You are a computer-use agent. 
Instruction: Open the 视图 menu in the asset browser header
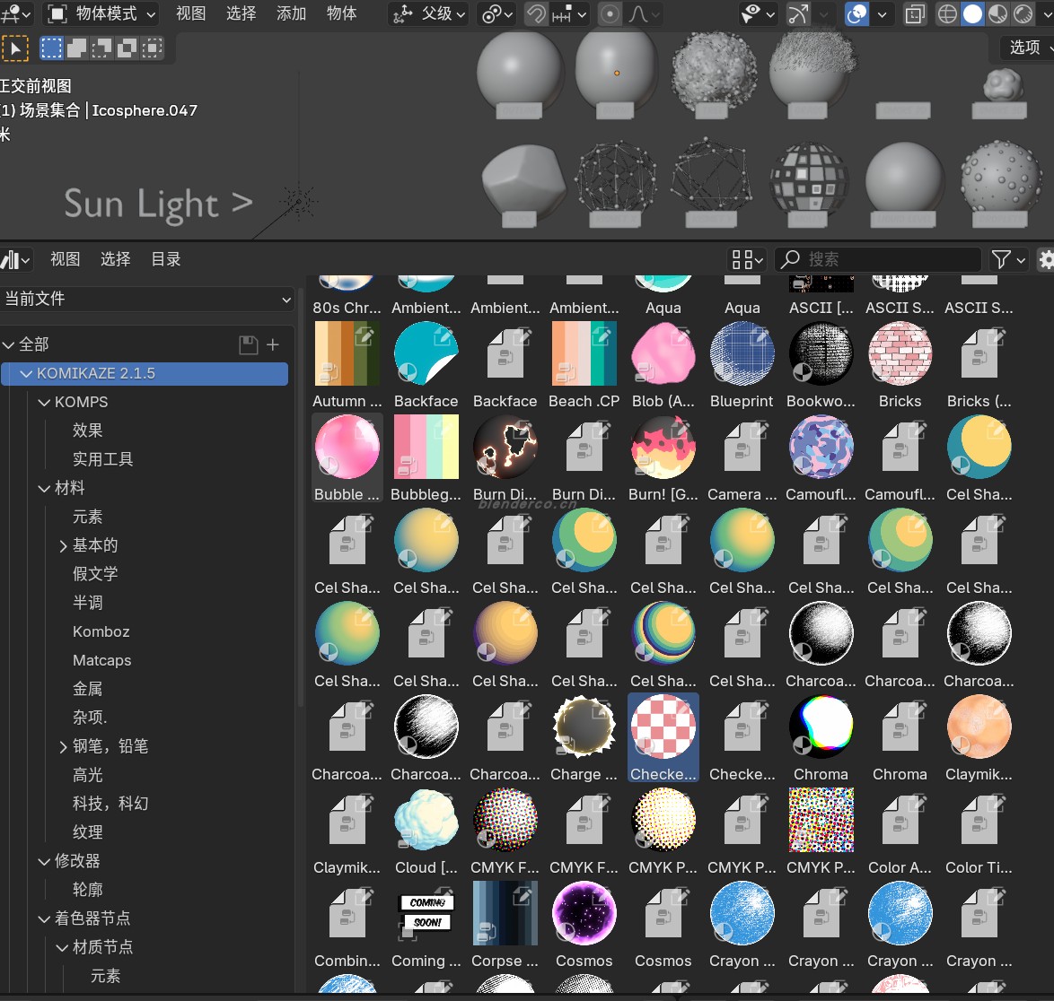pyautogui.click(x=66, y=259)
